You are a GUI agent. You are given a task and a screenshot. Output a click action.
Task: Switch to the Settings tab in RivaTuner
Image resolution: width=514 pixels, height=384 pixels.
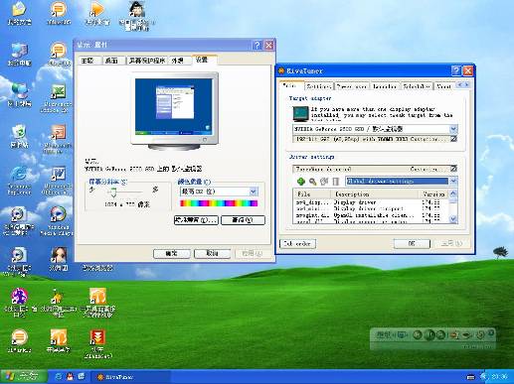click(x=318, y=86)
